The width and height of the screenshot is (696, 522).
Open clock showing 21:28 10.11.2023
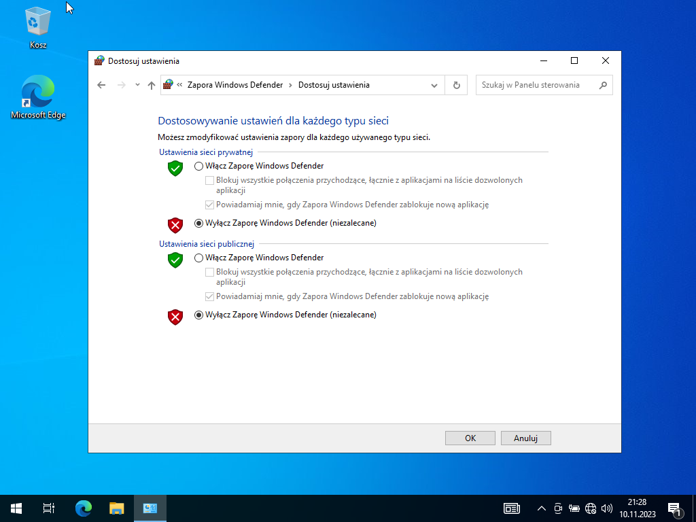click(x=638, y=508)
